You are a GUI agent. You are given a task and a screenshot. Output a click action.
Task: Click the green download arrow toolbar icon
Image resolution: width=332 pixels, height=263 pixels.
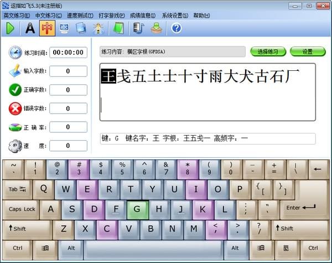click(156, 28)
